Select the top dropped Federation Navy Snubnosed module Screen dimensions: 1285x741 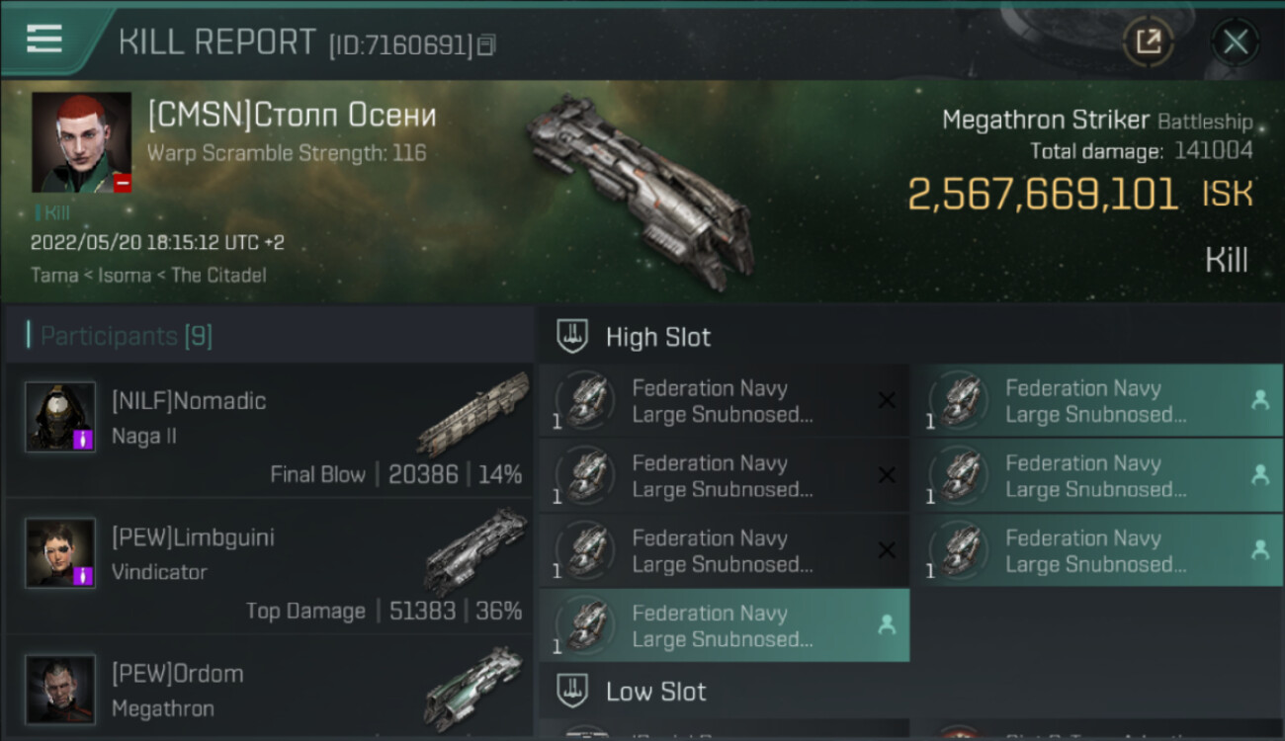pos(1096,401)
